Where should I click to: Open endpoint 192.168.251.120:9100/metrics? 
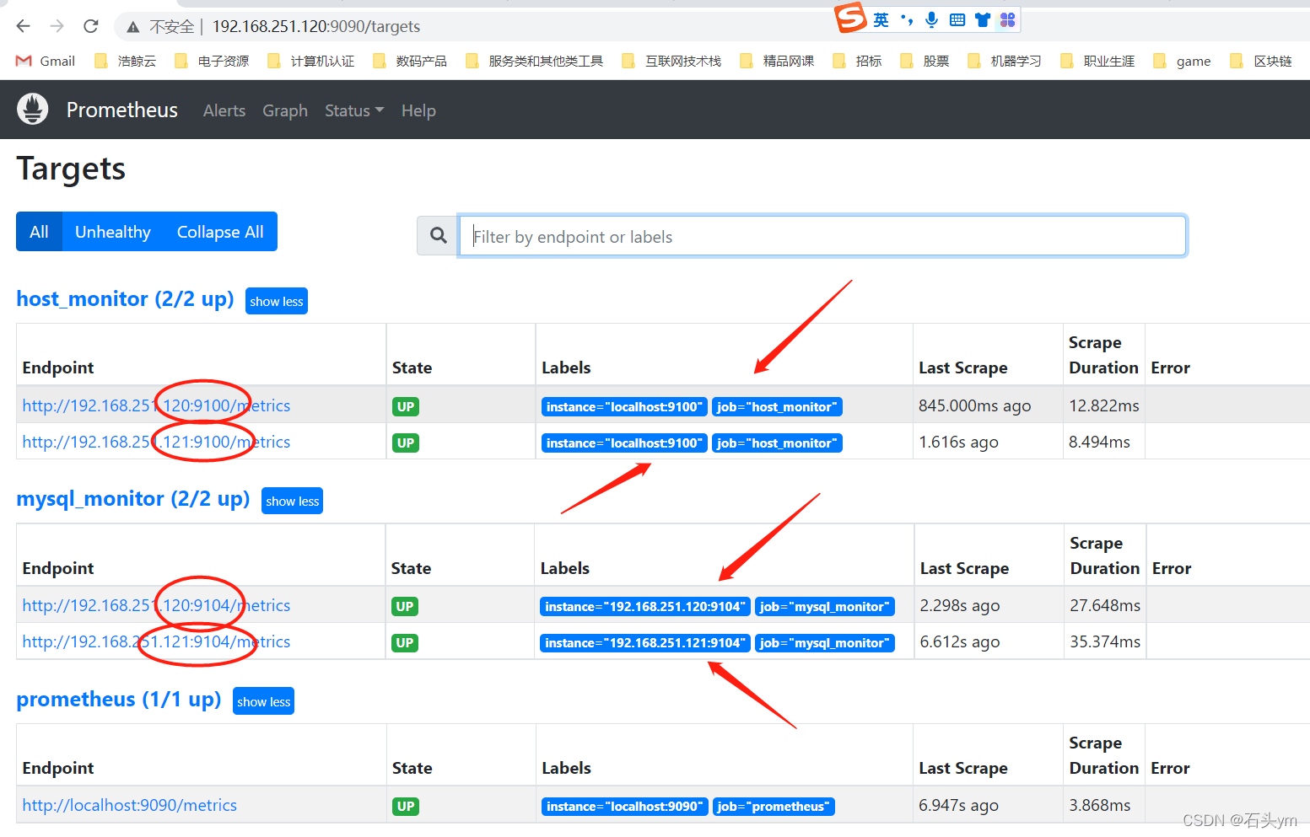(156, 405)
